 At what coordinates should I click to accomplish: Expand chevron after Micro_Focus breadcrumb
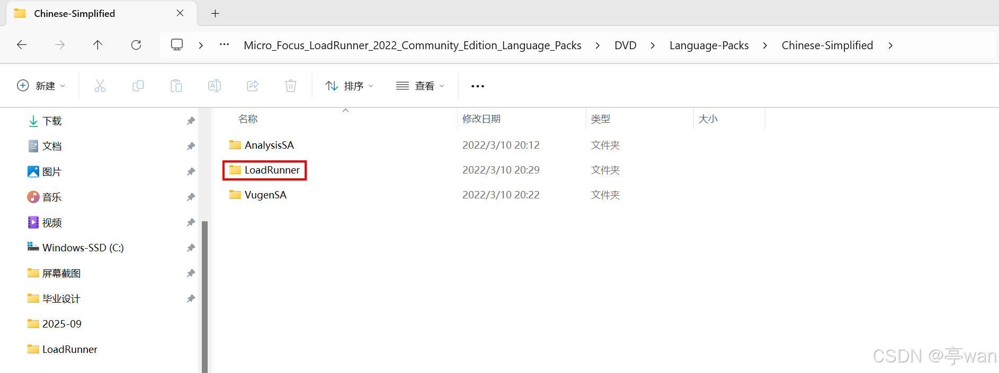point(597,46)
